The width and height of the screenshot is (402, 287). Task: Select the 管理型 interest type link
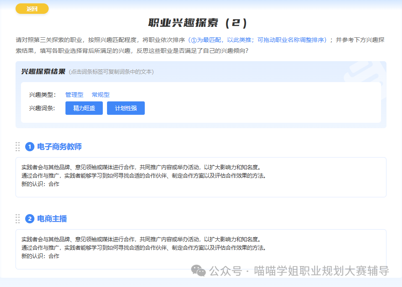(x=74, y=95)
